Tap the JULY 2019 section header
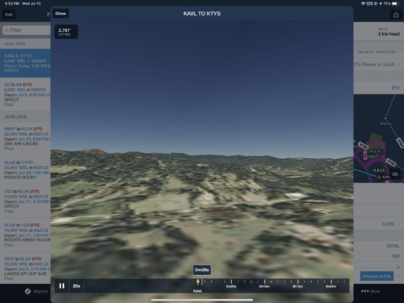The width and height of the screenshot is (404, 303). pos(25,44)
